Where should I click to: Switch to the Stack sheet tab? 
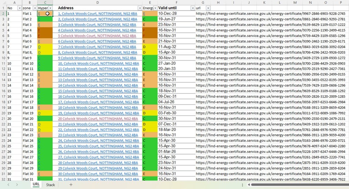click(x=51, y=185)
